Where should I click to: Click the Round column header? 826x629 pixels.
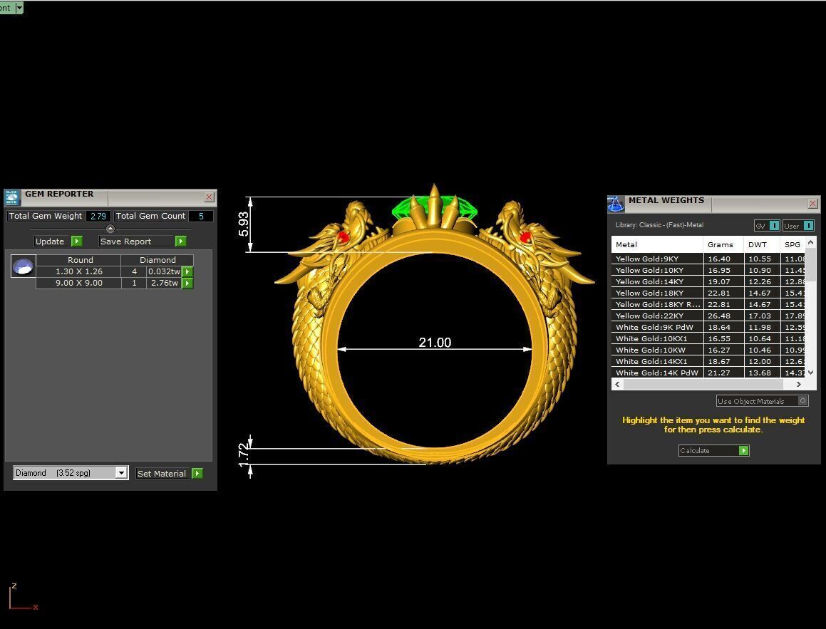[80, 260]
